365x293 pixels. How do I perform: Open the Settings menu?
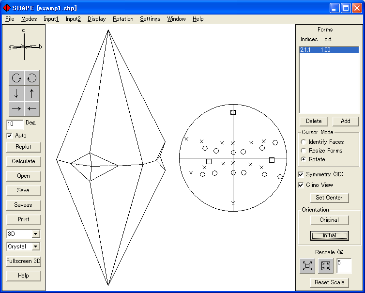click(150, 19)
